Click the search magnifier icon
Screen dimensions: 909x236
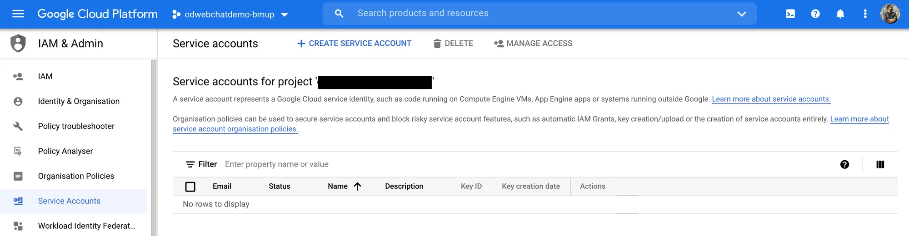[x=339, y=14]
